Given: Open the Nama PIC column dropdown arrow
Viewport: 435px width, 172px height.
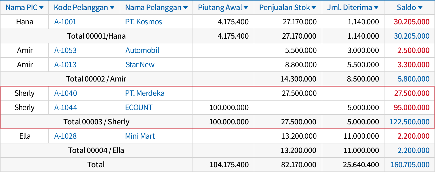Looking at the screenshot, I should coord(41,8).
